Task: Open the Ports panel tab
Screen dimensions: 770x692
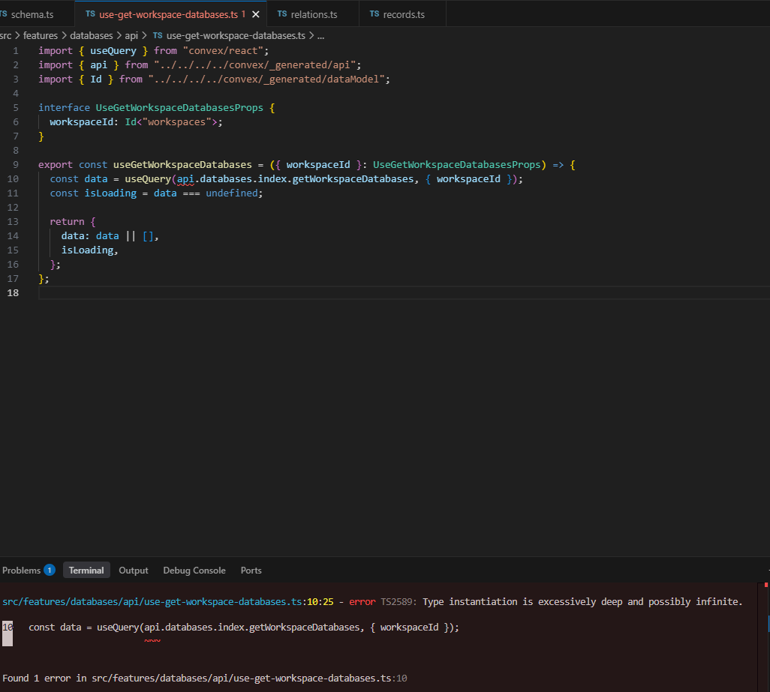Action: [251, 571]
